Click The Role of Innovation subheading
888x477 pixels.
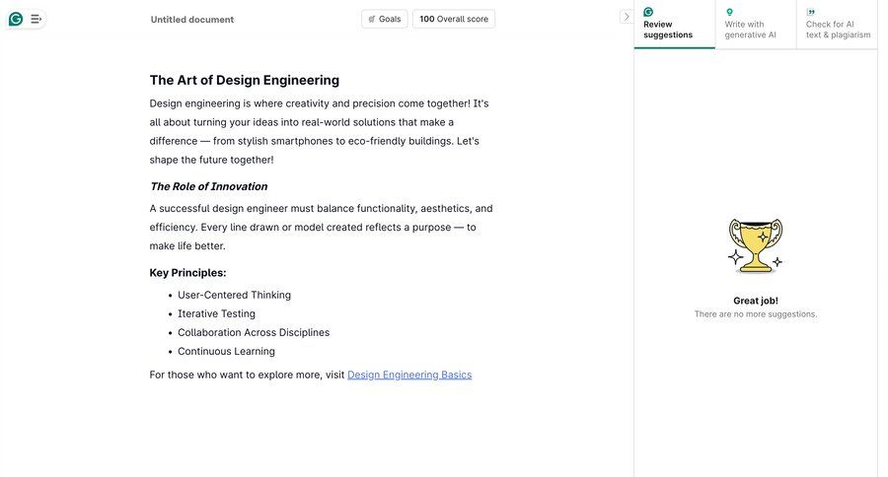(x=208, y=186)
